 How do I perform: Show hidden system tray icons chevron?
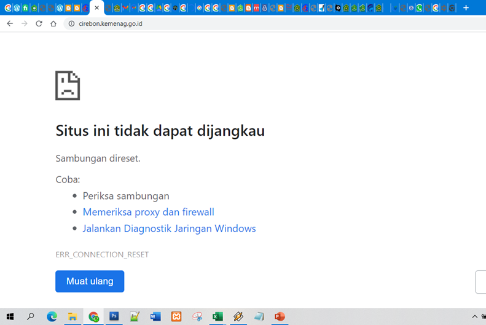pos(474,316)
